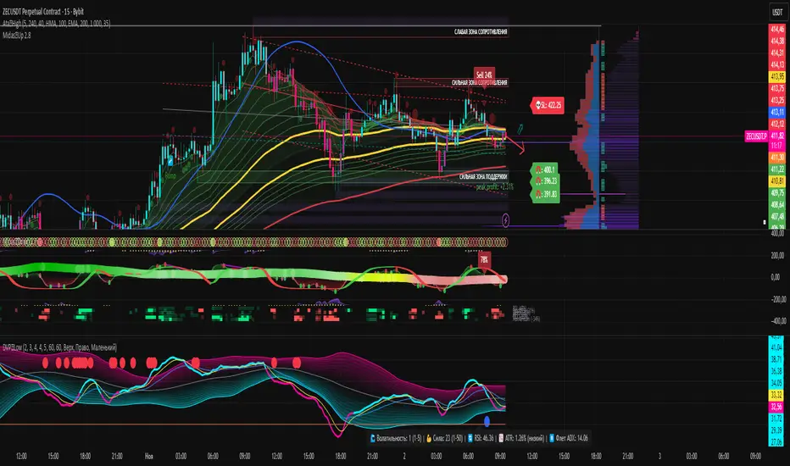Click the 400,00 oscillator axis value
The image size is (790, 466).
pos(777,233)
